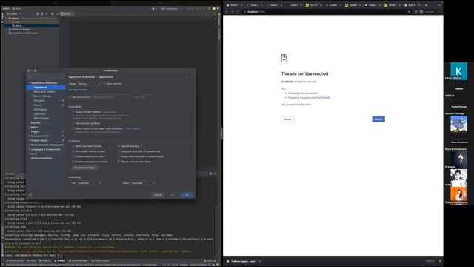This screenshot has height=267, width=474.
Task: Expand External Libraries in project tree
Action: 7,30
